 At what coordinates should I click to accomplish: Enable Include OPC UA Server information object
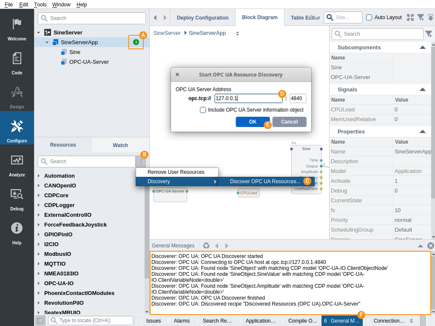203,110
